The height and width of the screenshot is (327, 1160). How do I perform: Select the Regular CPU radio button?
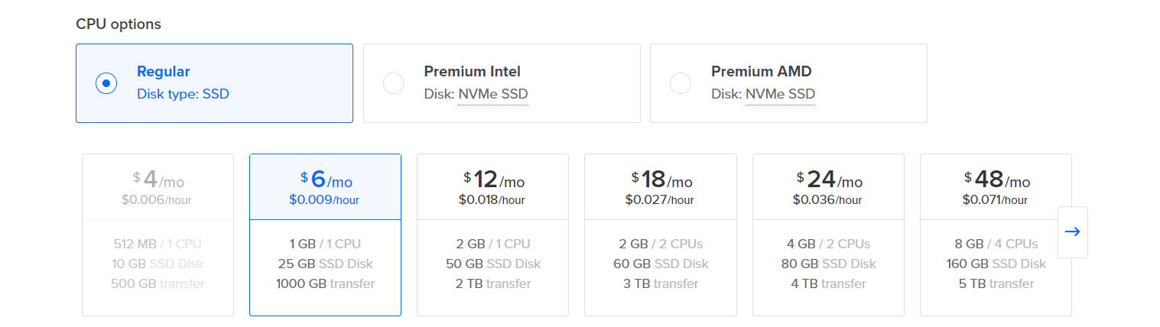[106, 83]
